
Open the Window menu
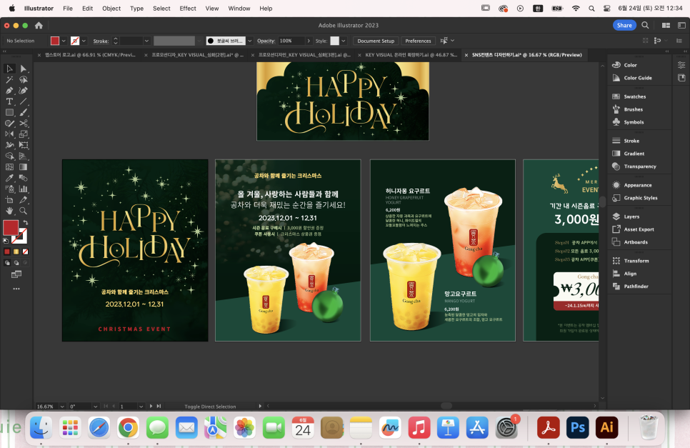pyautogui.click(x=239, y=9)
